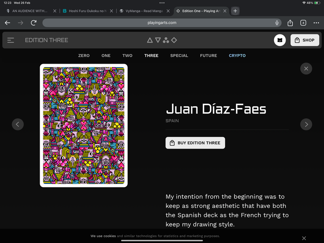Show the next card with right chevron
This screenshot has width=324, height=243.
pos(306,124)
